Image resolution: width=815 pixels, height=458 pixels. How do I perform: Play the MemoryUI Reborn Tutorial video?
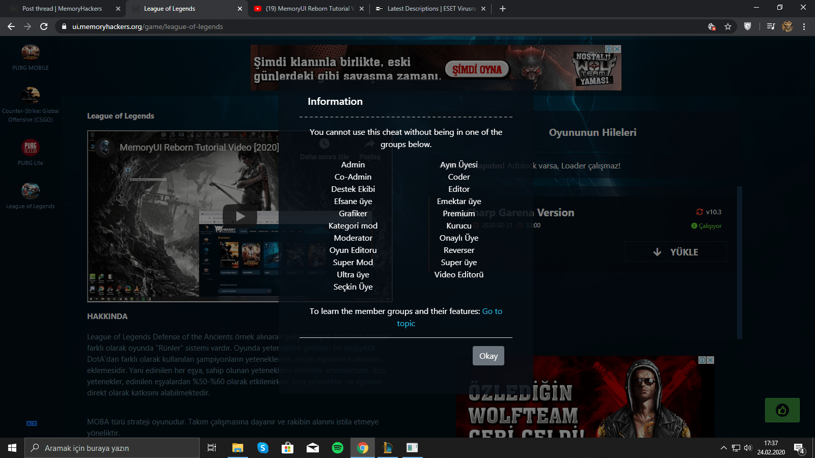click(240, 216)
